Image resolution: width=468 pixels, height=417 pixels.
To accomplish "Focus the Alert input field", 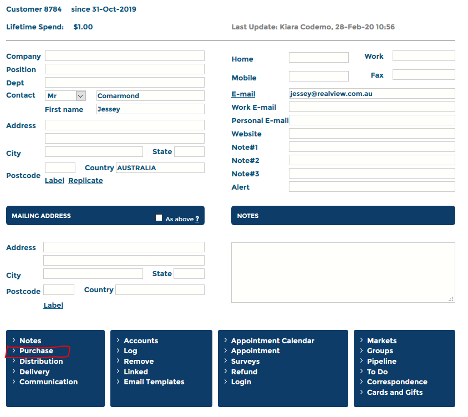I will [372, 186].
